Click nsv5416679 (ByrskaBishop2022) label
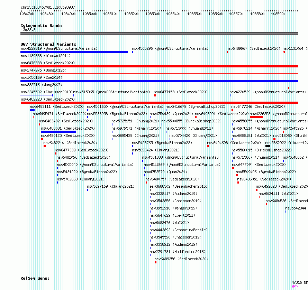 [196, 106]
